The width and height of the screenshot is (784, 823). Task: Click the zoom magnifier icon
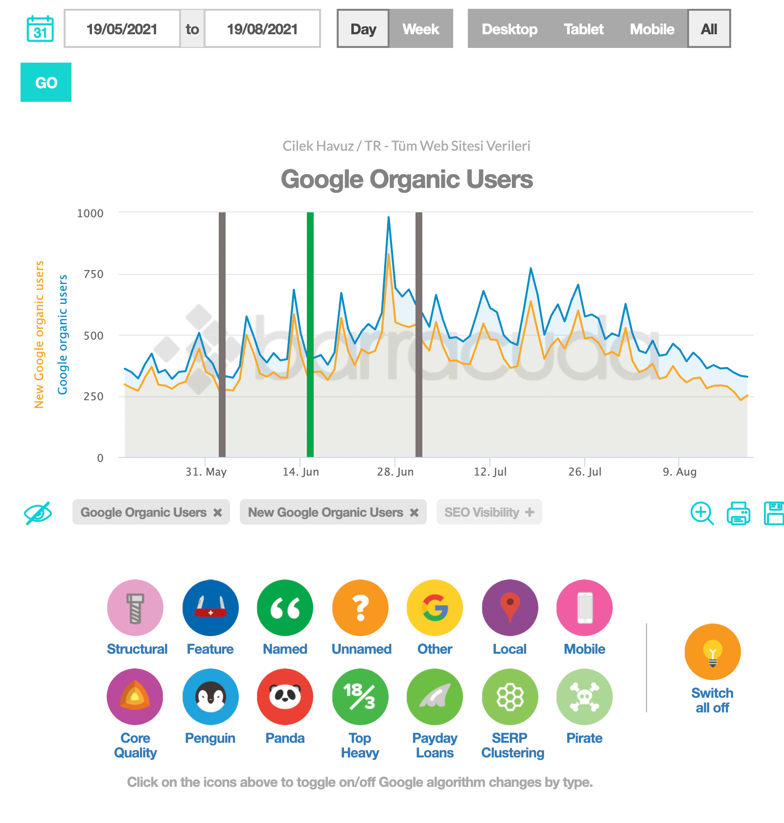(702, 513)
